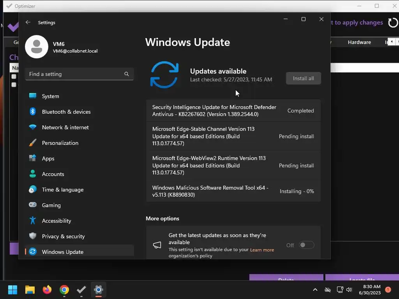
Task: Switch to Optimizer taskbar checkmark icon
Action: click(x=81, y=290)
